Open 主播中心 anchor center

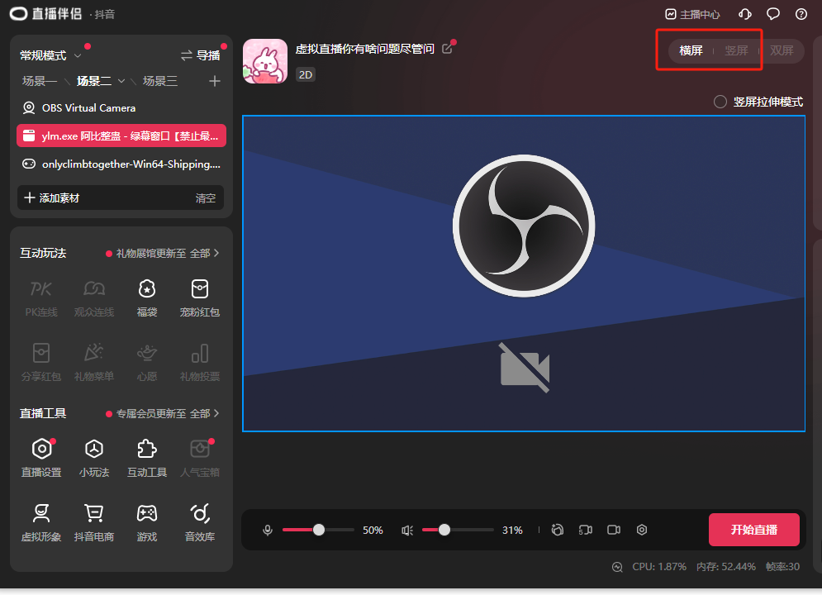692,14
